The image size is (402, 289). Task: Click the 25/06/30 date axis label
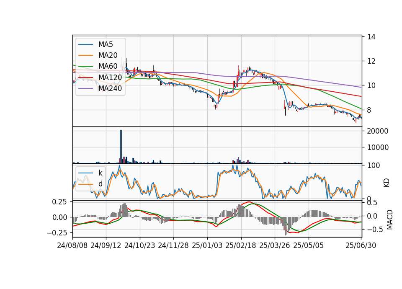pos(361,245)
